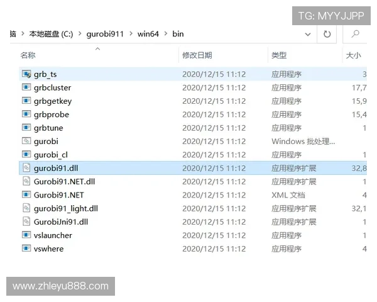This screenshot has height=302, width=377.
Task: Click the 15,4 size of grbprobe
Action: click(359, 115)
